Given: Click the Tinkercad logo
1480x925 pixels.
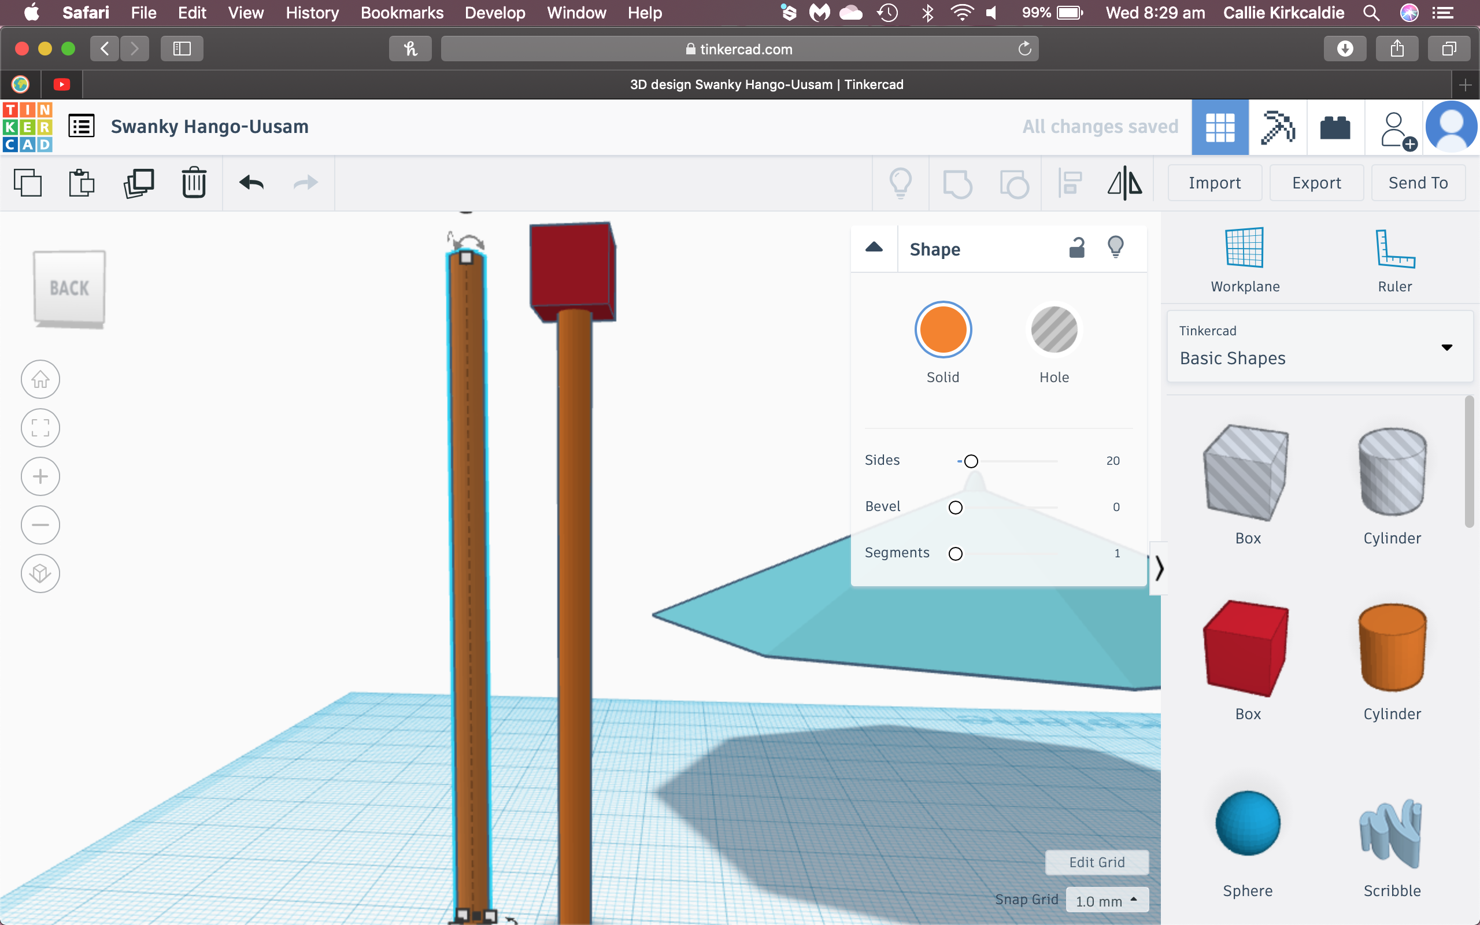Looking at the screenshot, I should pos(28,127).
